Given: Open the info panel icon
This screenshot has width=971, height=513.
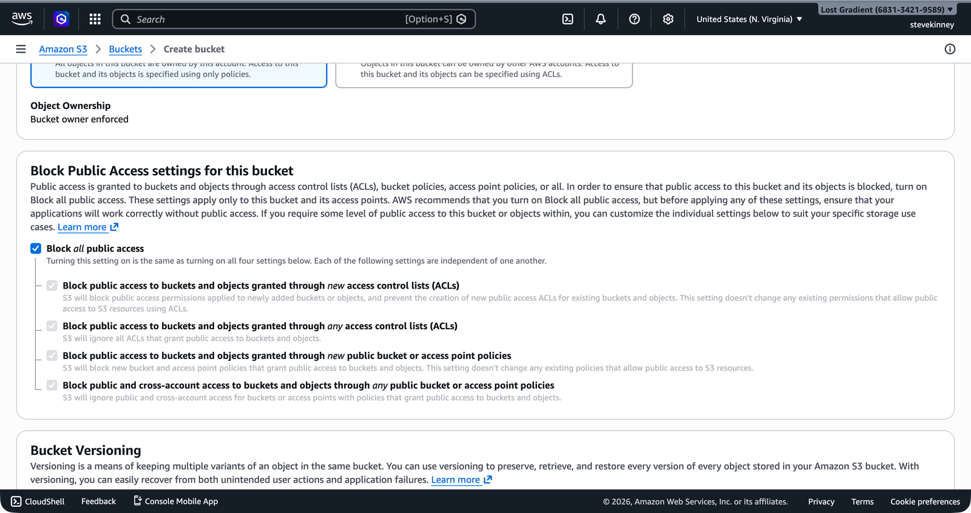Looking at the screenshot, I should (x=950, y=49).
